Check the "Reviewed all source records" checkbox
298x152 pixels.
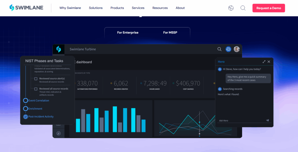click(x=36, y=89)
